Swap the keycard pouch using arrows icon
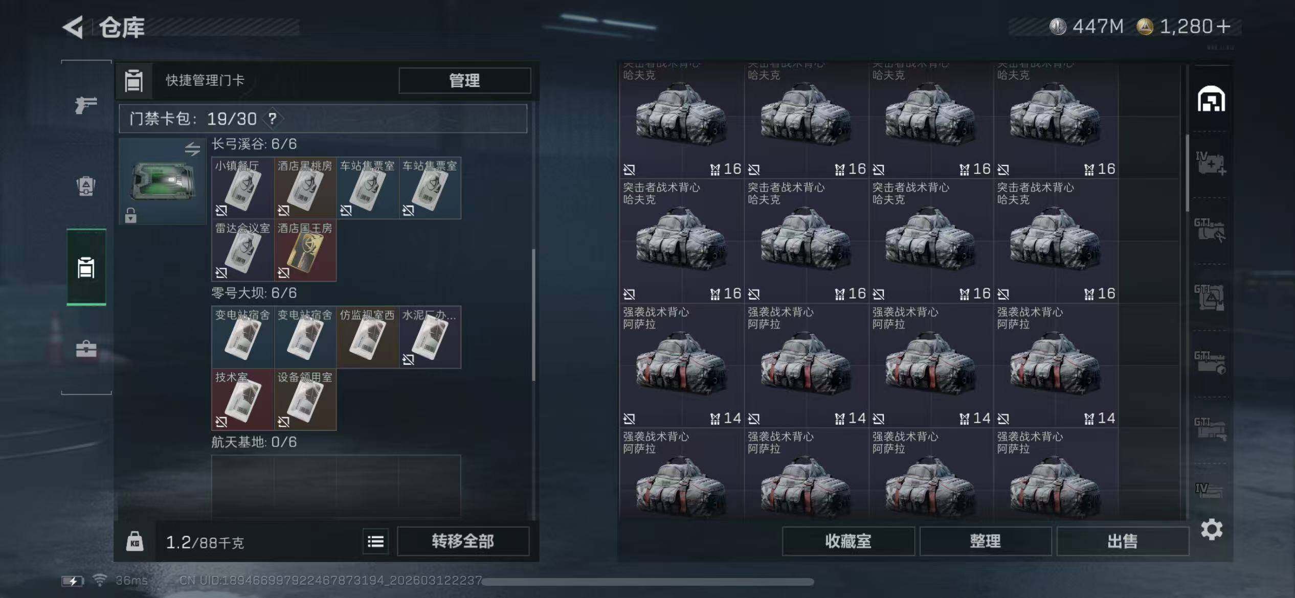The height and width of the screenshot is (598, 1295). pyautogui.click(x=193, y=149)
